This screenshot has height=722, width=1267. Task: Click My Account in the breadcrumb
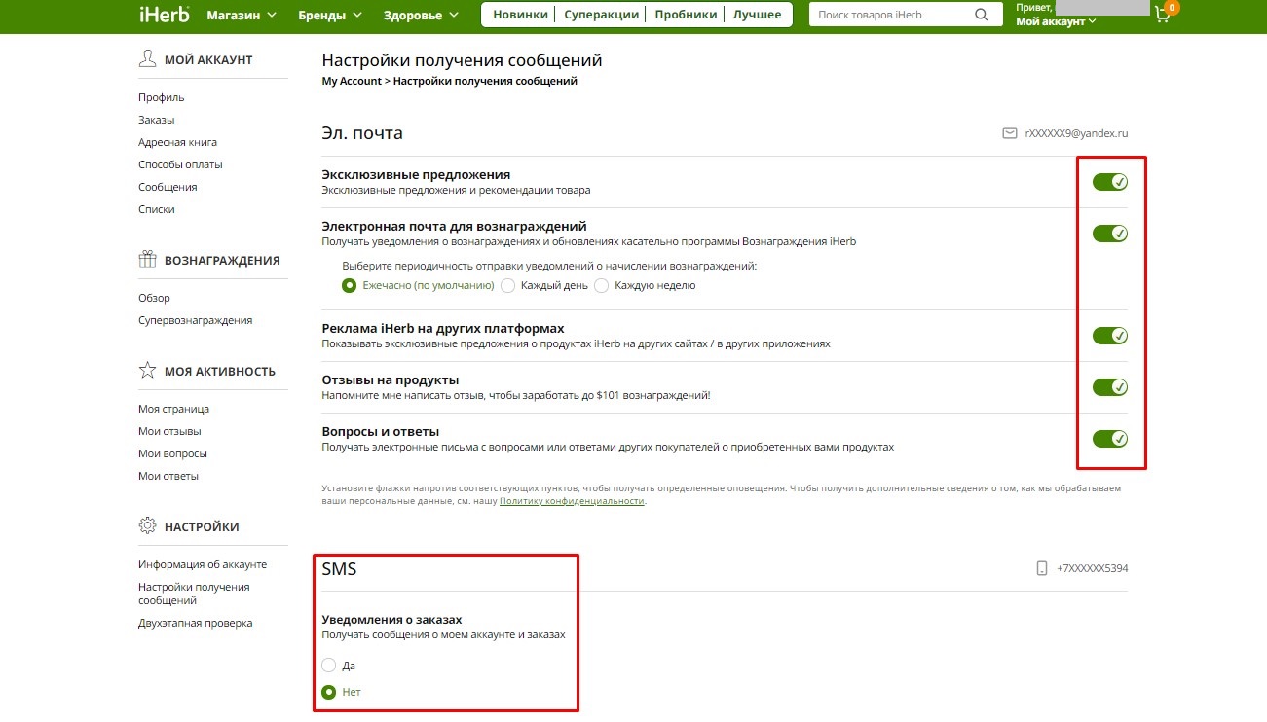tap(352, 81)
